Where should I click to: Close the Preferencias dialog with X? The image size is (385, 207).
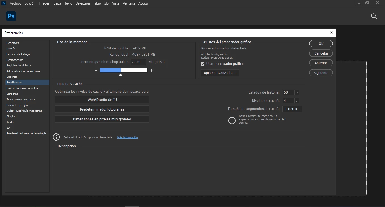tap(332, 33)
